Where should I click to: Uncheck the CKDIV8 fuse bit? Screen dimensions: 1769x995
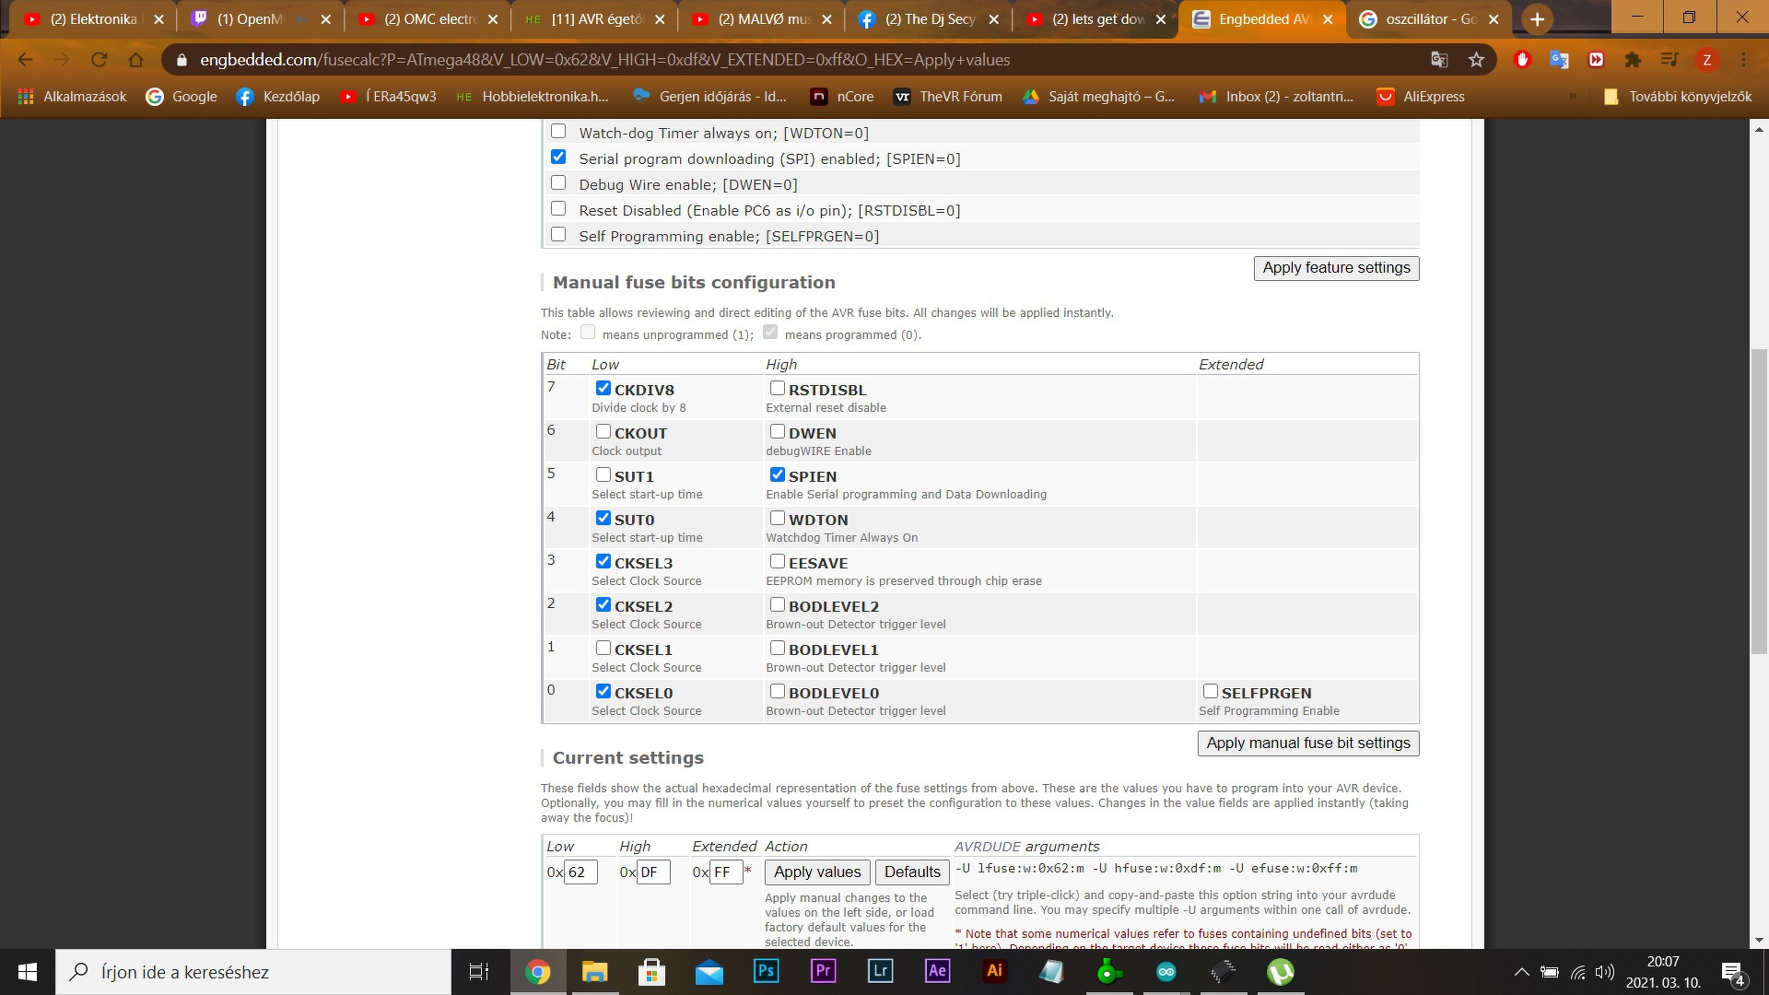click(603, 389)
